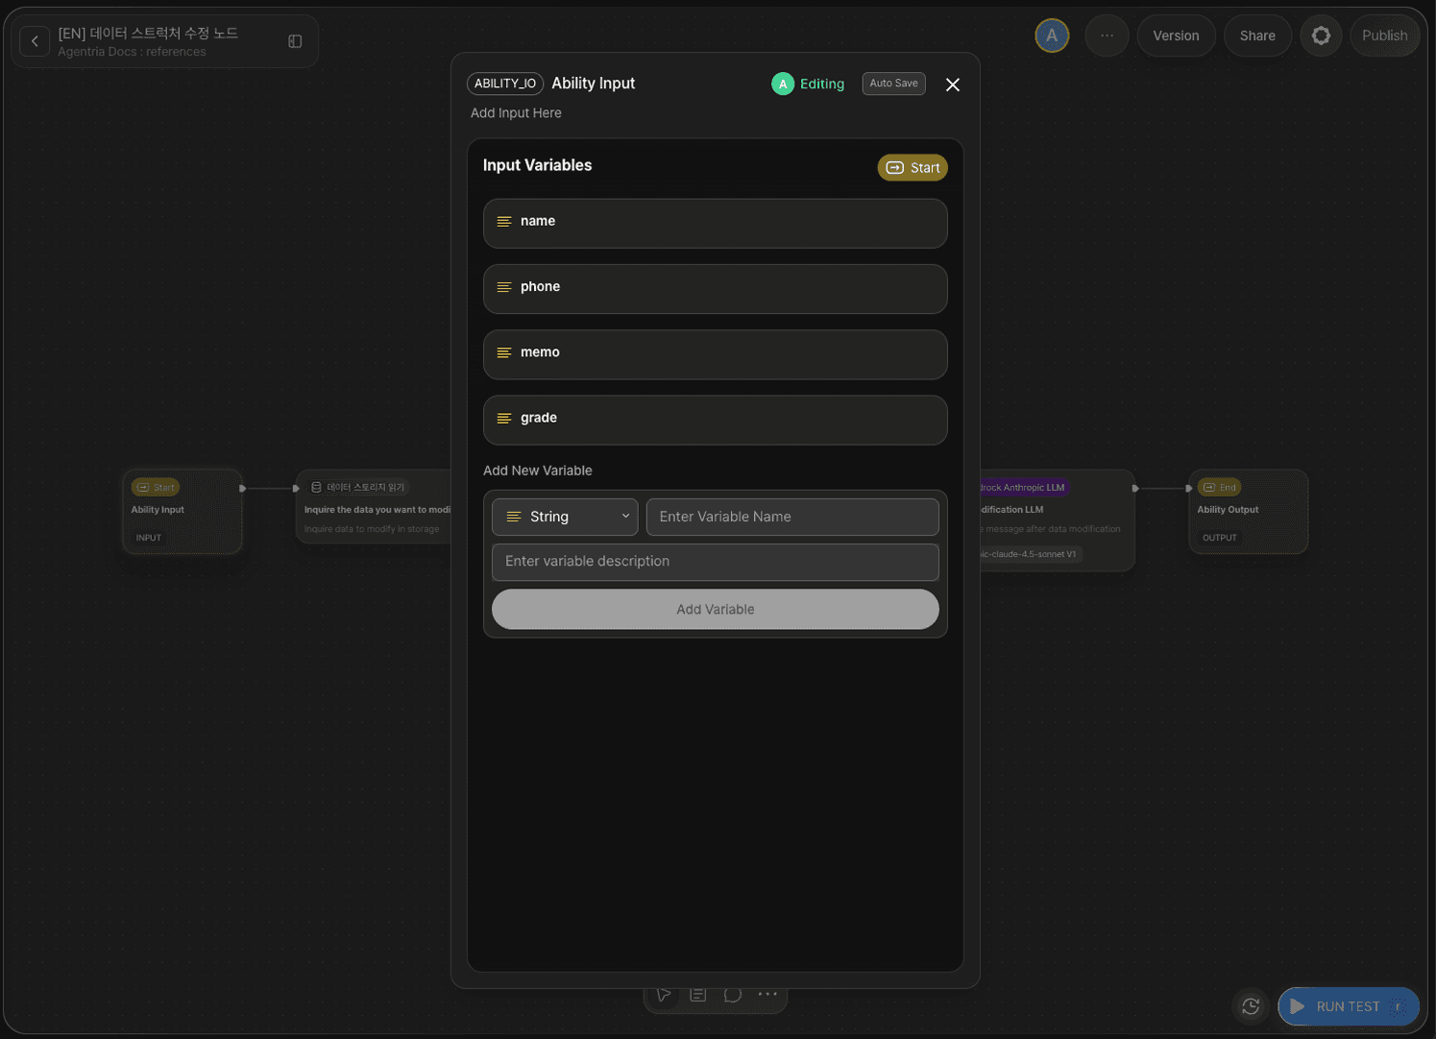
Task: Select the memo variable row
Action: pyautogui.click(x=715, y=354)
